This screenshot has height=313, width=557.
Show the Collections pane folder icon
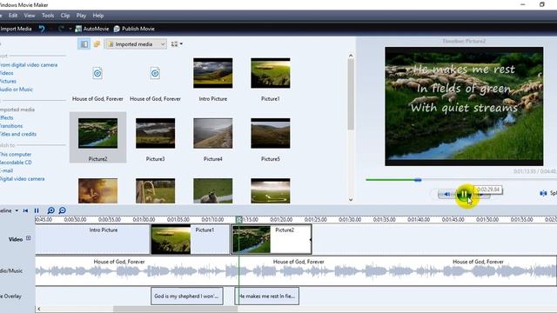point(97,44)
